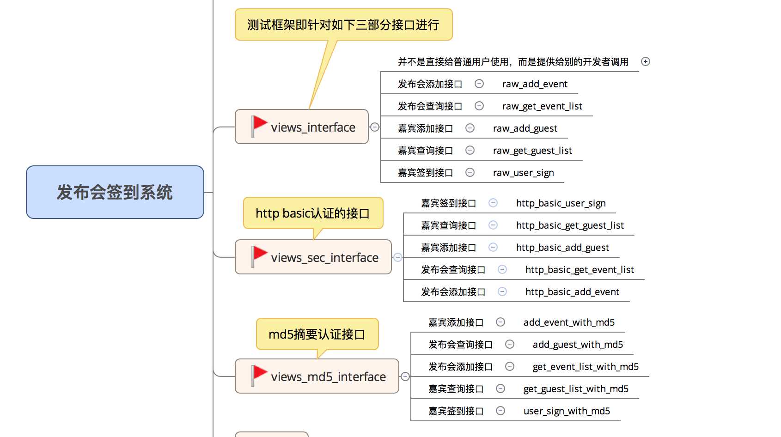The image size is (781, 437).
Task: Select 嘉宾添加接口 beside add_event_with_md5
Action: [x=456, y=322]
